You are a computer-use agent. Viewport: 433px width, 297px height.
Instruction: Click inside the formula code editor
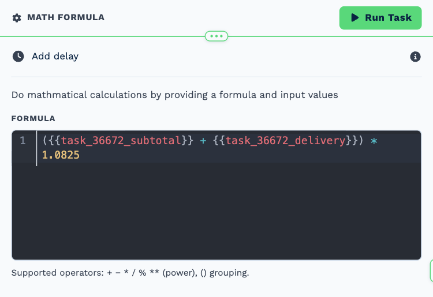click(216, 196)
